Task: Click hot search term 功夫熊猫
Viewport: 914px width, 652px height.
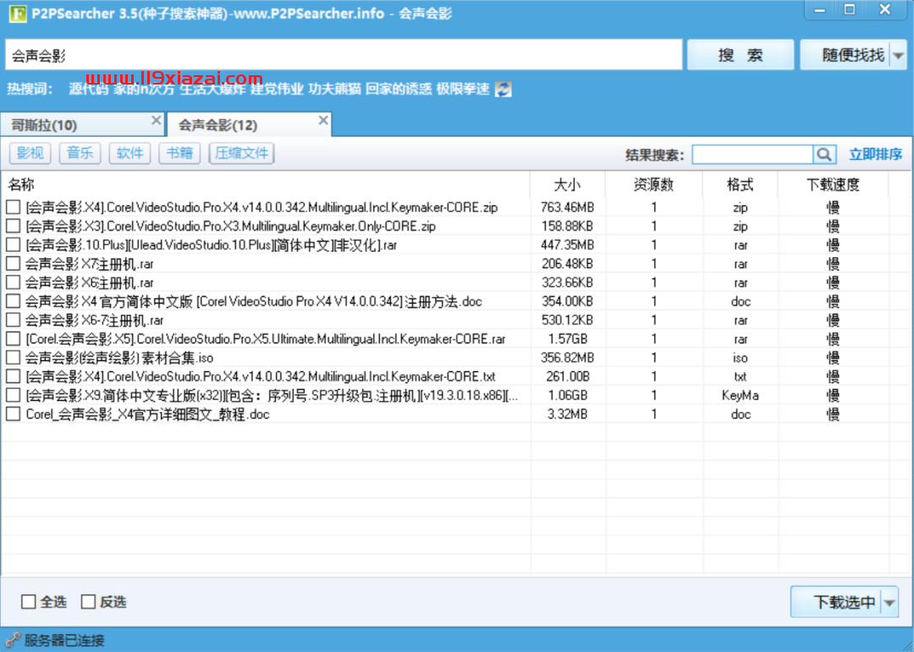Action: click(334, 89)
